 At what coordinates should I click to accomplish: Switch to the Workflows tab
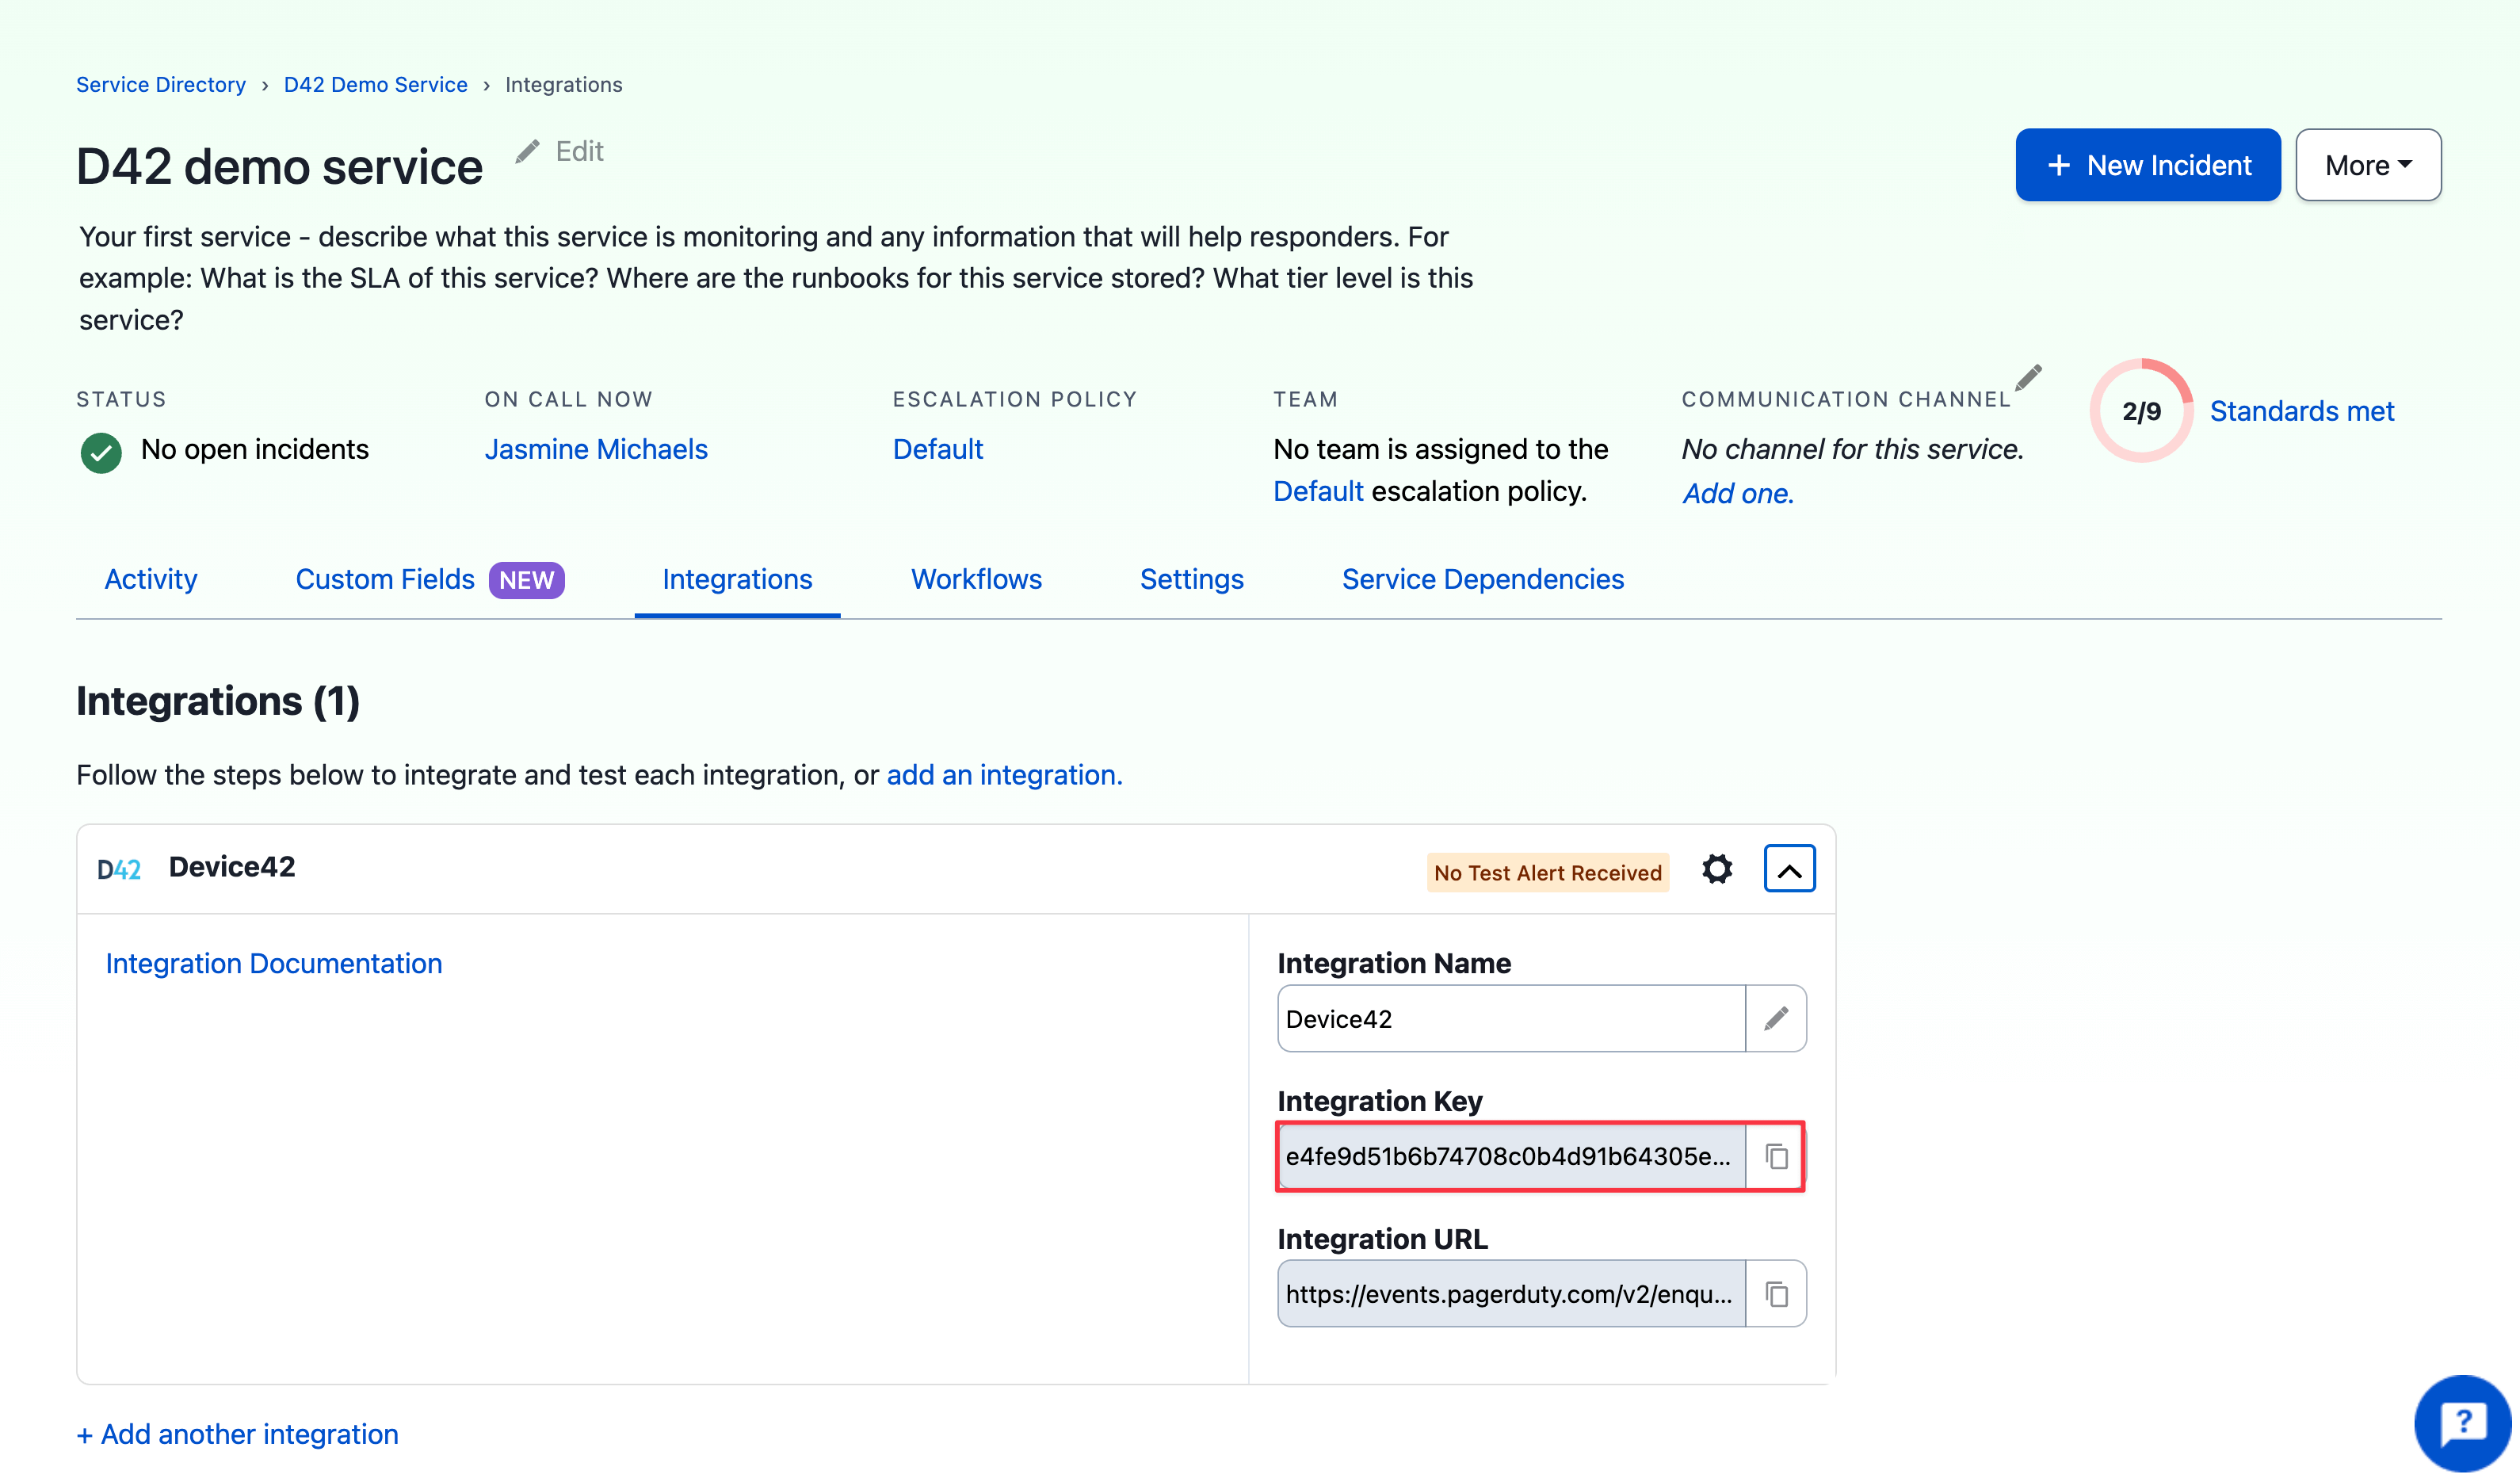tap(976, 579)
